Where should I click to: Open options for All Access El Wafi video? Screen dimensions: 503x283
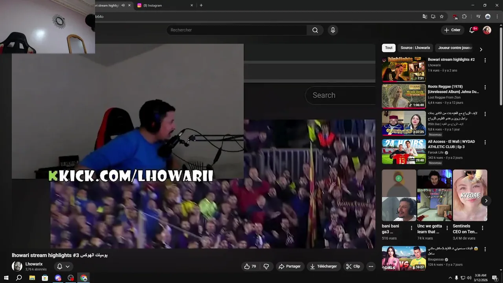[485, 142]
